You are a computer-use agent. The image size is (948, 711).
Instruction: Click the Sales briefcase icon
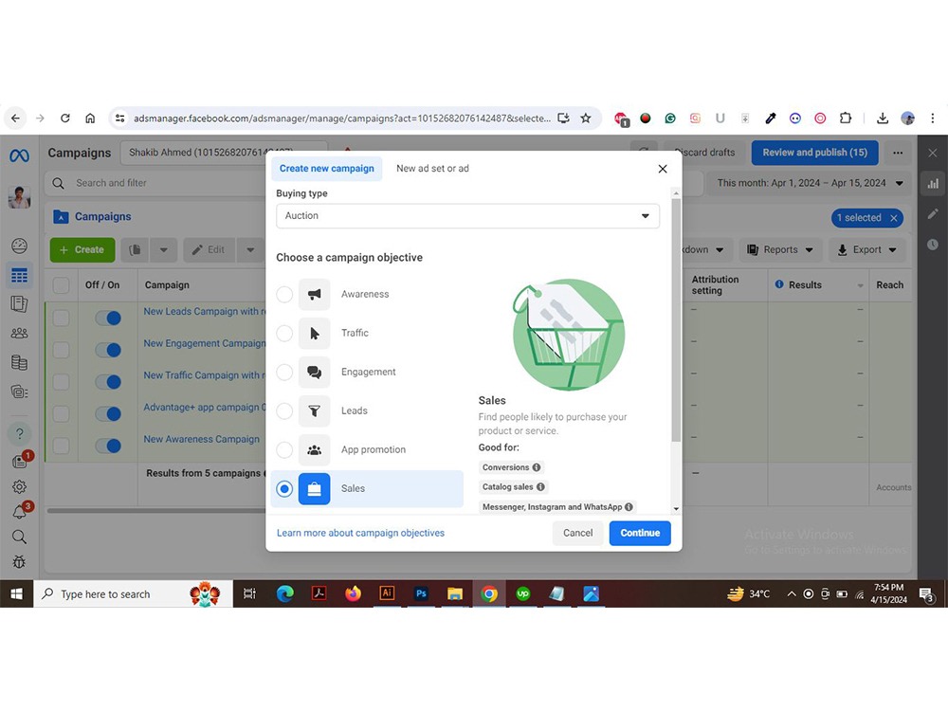click(315, 488)
